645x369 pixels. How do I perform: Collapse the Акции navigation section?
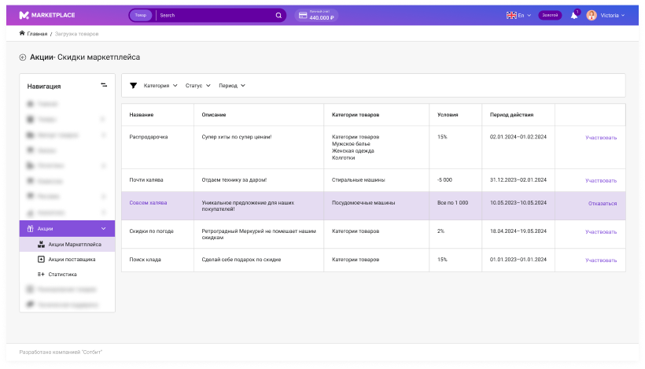[x=104, y=228]
